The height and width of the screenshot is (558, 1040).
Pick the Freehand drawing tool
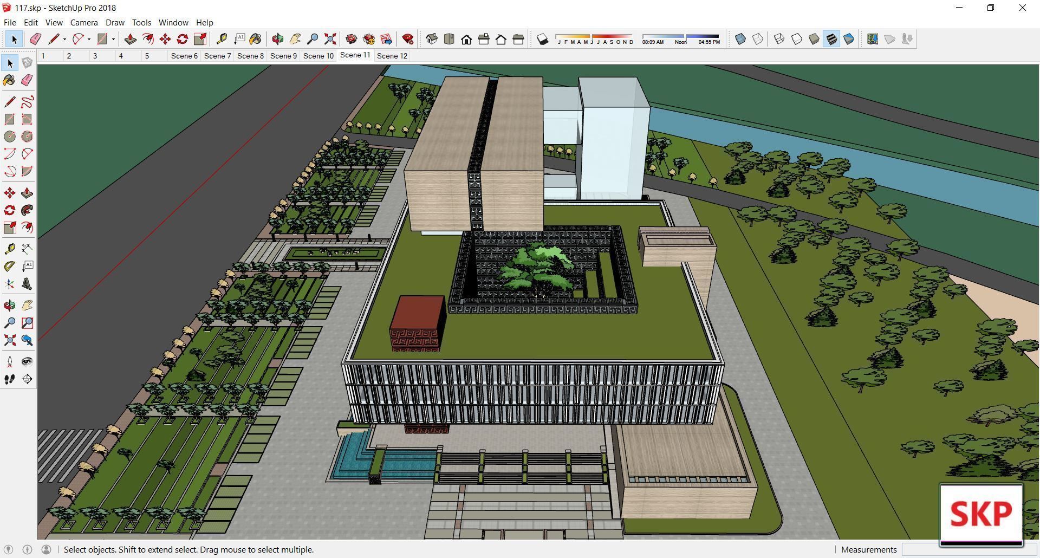[27, 102]
